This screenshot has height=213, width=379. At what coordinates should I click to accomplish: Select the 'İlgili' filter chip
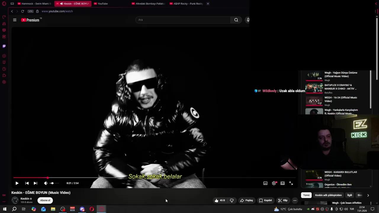[x=350, y=195]
